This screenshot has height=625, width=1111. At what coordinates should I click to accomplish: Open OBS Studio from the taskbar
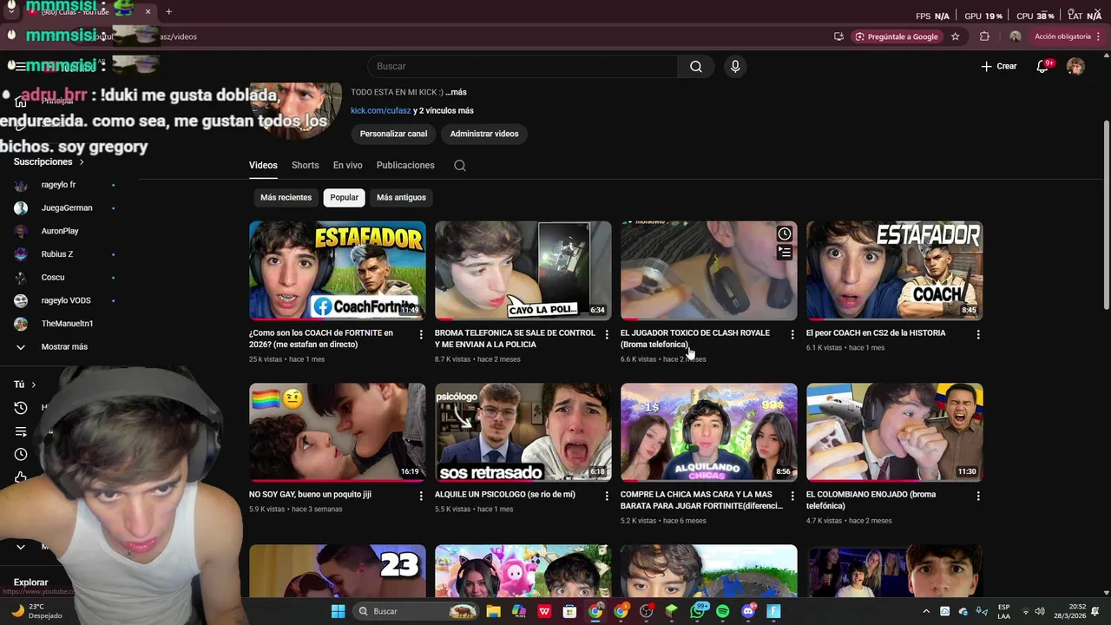(646, 611)
